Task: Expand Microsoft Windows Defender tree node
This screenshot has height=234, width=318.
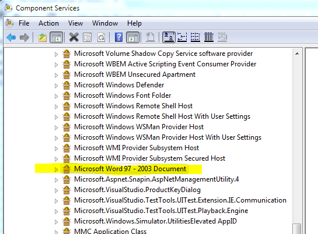Action: [x=57, y=86]
